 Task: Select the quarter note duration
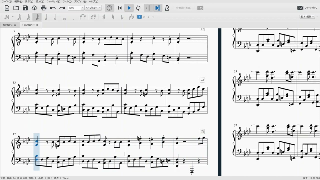46,17
